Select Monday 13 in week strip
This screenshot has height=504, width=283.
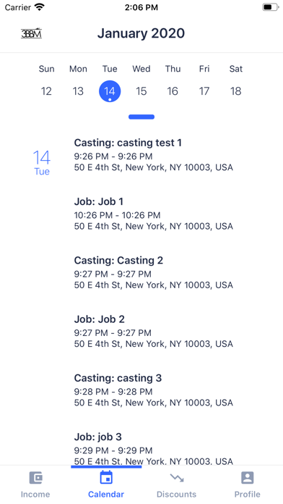(x=78, y=91)
